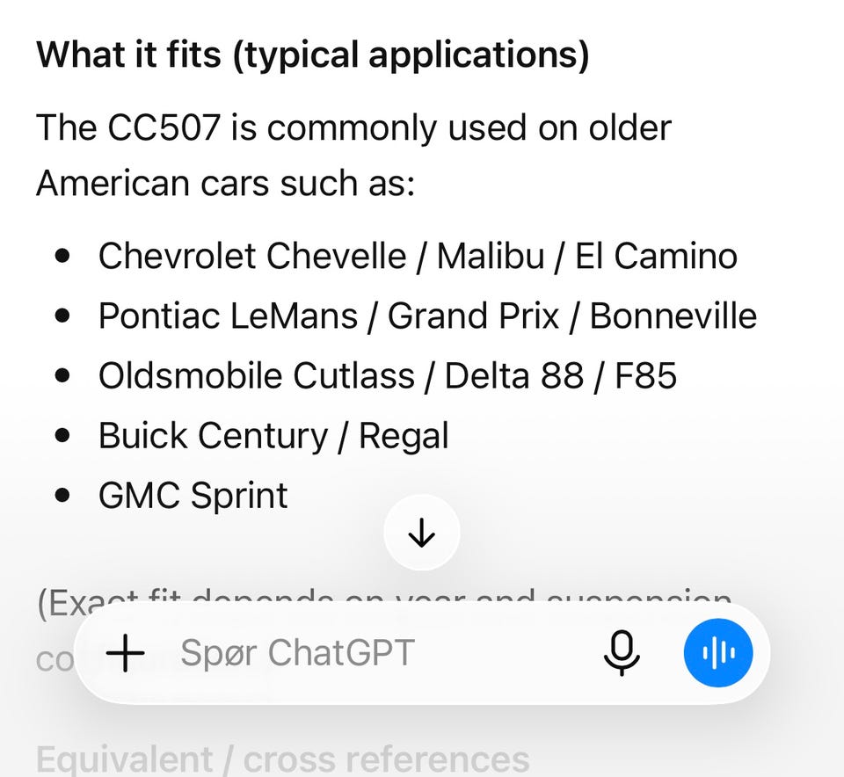Viewport: 844px width, 777px height.
Task: Tap the microphone dictation icon
Action: pos(622,653)
